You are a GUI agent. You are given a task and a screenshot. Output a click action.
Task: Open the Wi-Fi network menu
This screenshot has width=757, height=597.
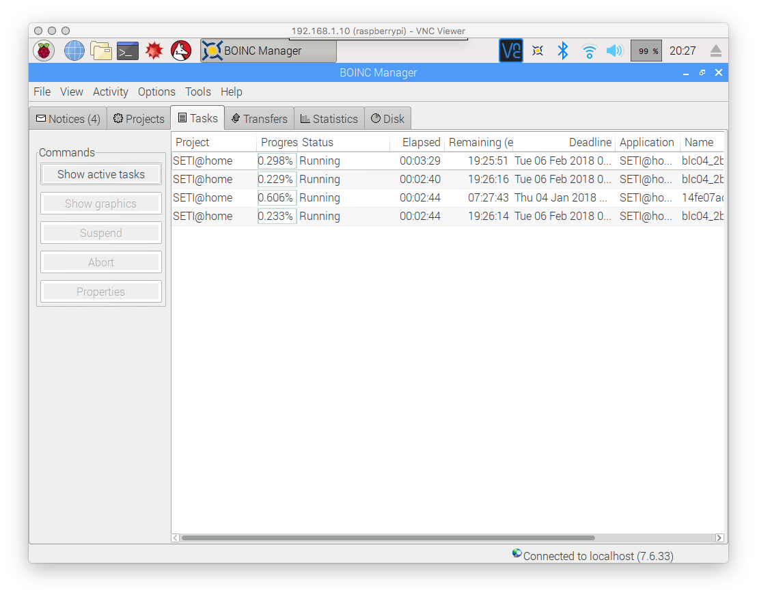pos(588,50)
